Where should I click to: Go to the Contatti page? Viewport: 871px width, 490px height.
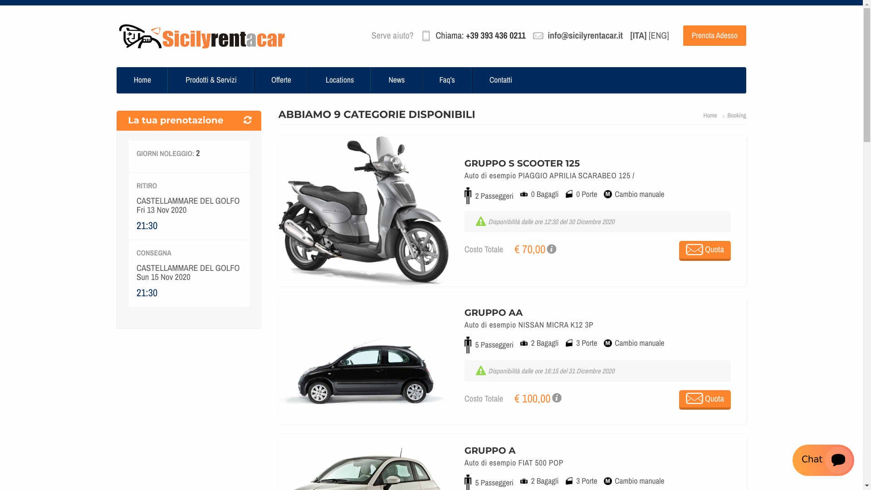[x=501, y=80]
